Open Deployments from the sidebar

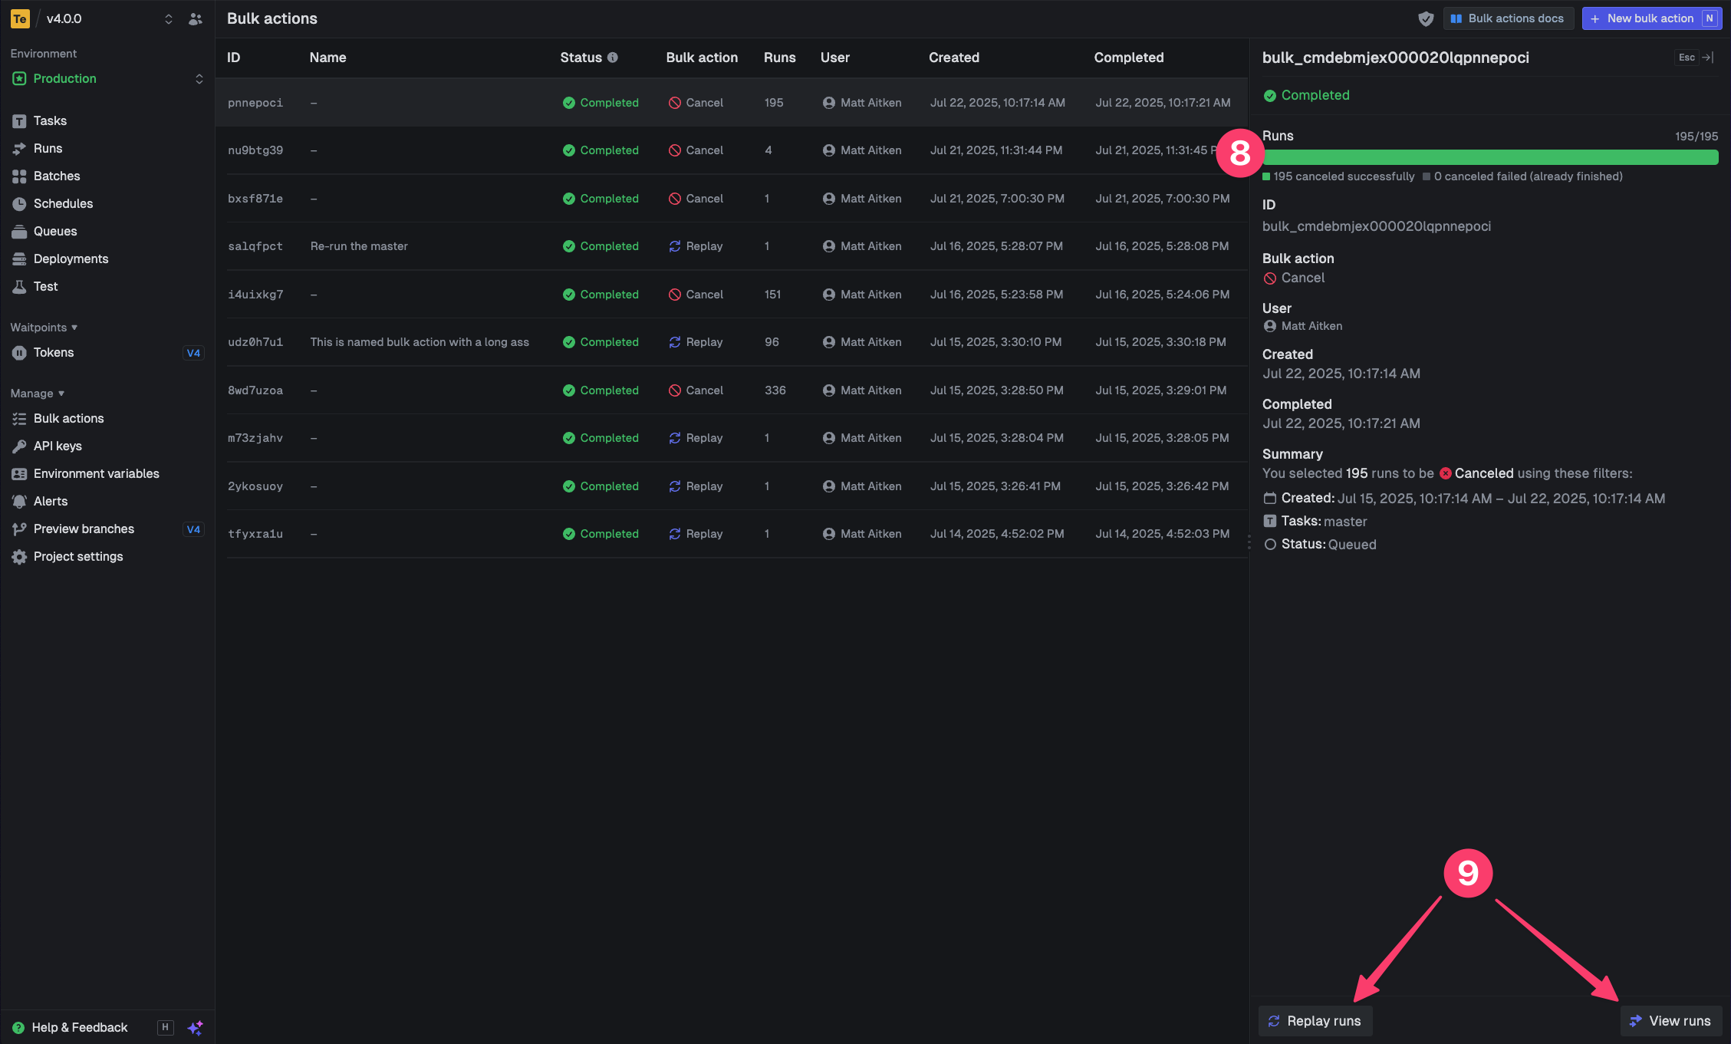pos(70,259)
